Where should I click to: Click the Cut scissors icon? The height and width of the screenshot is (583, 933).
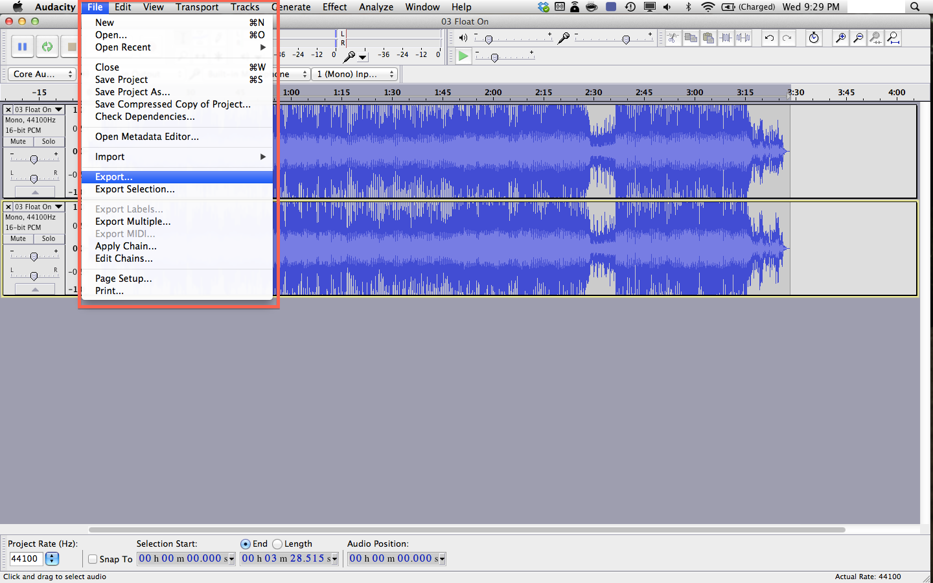pos(673,38)
